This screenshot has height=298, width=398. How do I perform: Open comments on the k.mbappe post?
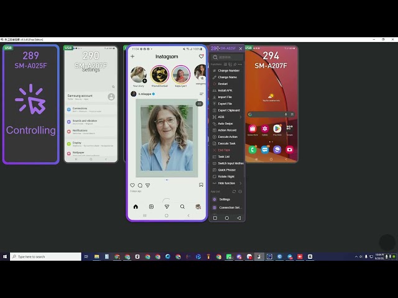tap(140, 185)
